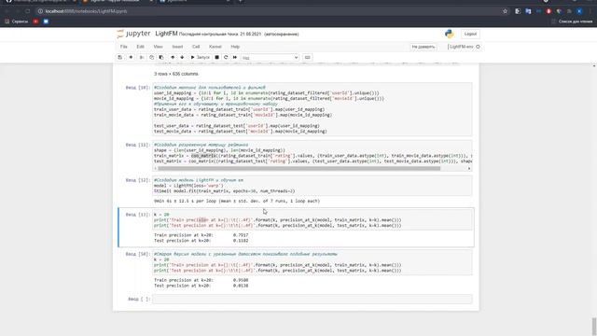
Task: Click the empty last input cell
Action: point(312,299)
